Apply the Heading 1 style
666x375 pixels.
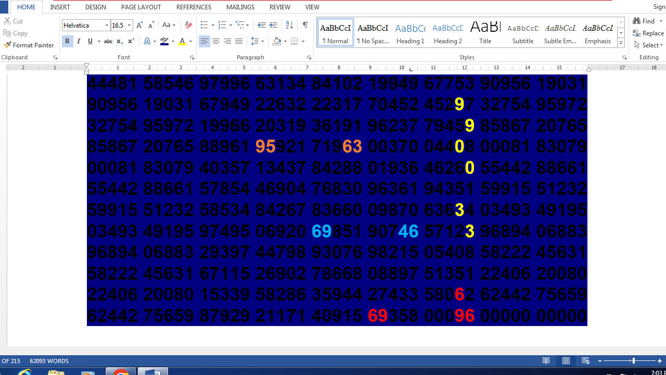(410, 33)
